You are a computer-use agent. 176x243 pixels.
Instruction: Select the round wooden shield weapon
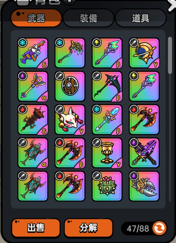point(70,86)
